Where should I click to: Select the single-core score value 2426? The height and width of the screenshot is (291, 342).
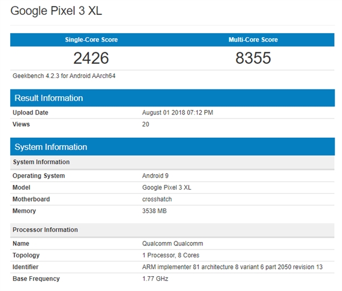(x=91, y=58)
